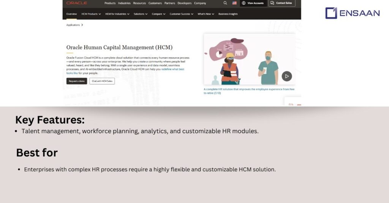Expand the What's New dropdown
This screenshot has width=389, height=203.
coord(206,14)
